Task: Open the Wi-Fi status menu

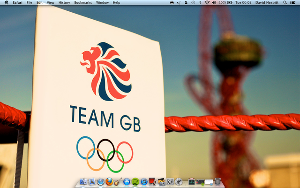Action: [207, 2]
